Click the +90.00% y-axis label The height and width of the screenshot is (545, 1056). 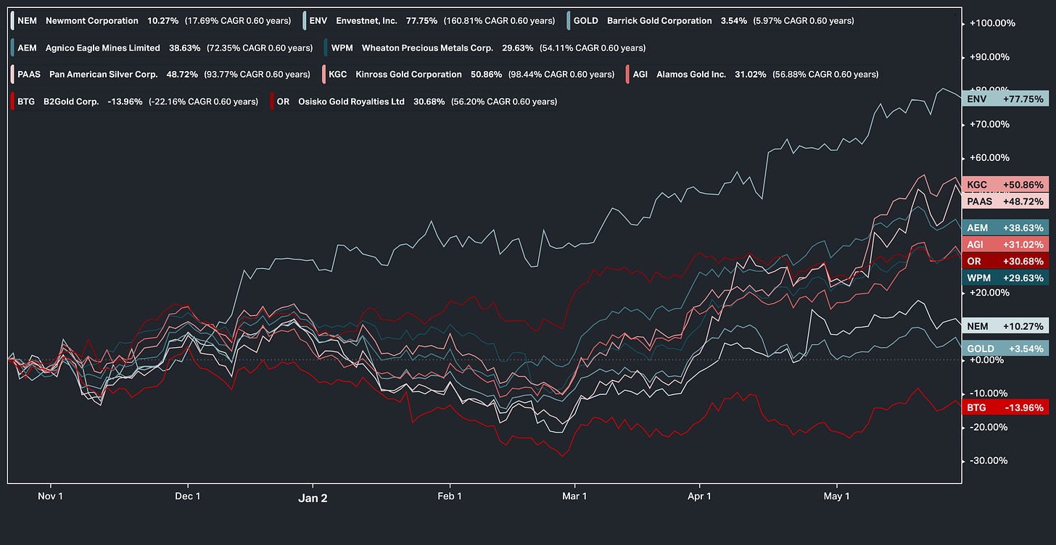coord(989,57)
